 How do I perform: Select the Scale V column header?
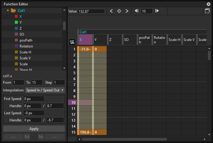[189, 40]
